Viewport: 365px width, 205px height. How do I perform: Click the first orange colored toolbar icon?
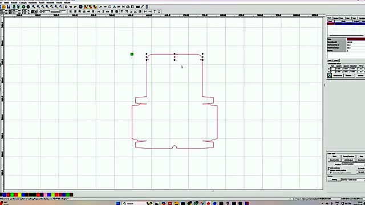86,7
